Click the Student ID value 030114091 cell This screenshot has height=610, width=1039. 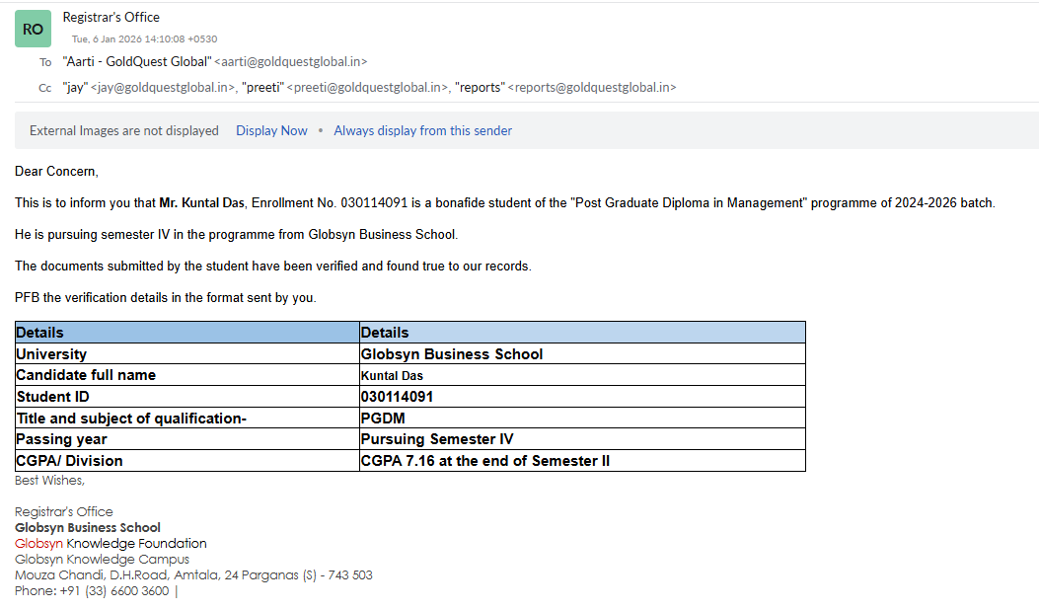(x=397, y=397)
